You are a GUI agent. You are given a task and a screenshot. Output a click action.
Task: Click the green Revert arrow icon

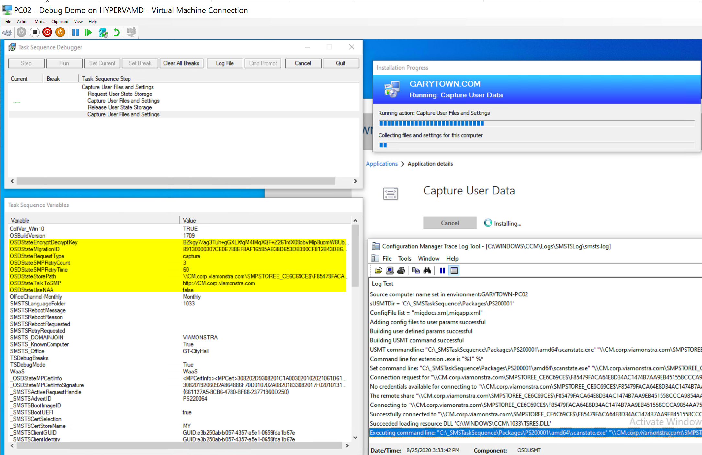click(117, 32)
